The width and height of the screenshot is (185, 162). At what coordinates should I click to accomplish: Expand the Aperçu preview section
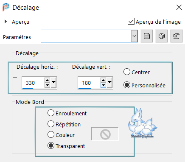[x=6, y=22]
